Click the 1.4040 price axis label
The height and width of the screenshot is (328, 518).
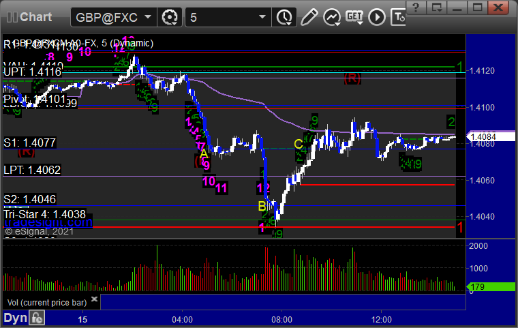click(482, 217)
